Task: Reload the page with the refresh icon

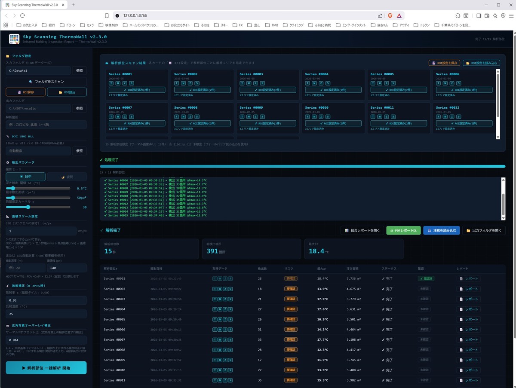Action: 22,15
